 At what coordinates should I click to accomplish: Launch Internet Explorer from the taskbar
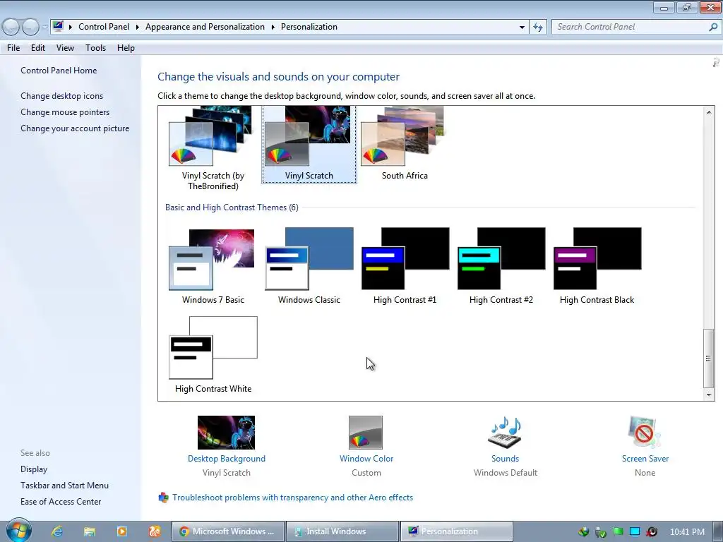click(57, 531)
